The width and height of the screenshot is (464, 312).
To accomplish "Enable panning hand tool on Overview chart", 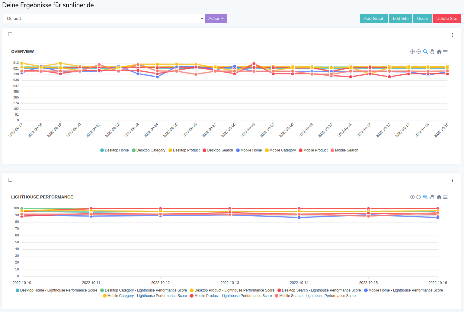I will [432, 51].
